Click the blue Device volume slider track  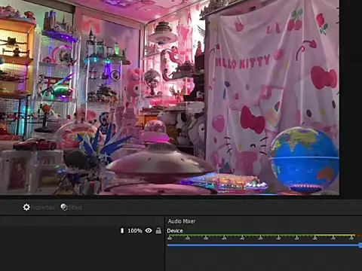(263, 245)
